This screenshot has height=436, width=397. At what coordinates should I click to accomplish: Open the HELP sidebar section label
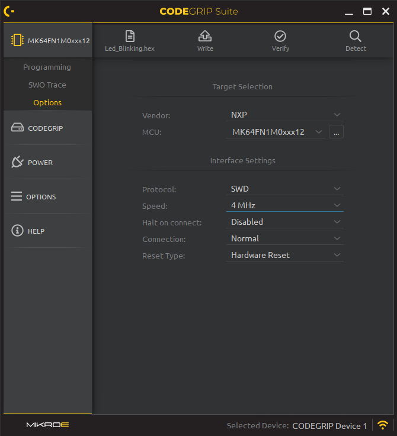coord(36,231)
